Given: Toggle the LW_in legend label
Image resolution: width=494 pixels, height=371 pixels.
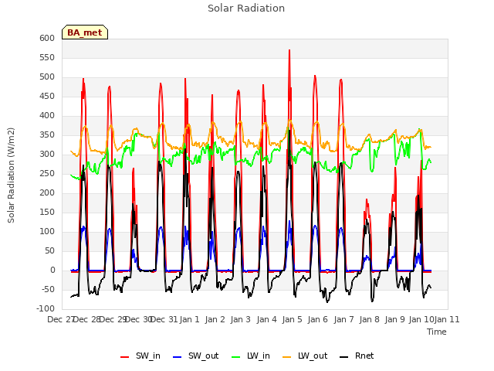Looking at the screenshot, I should coord(259,356).
